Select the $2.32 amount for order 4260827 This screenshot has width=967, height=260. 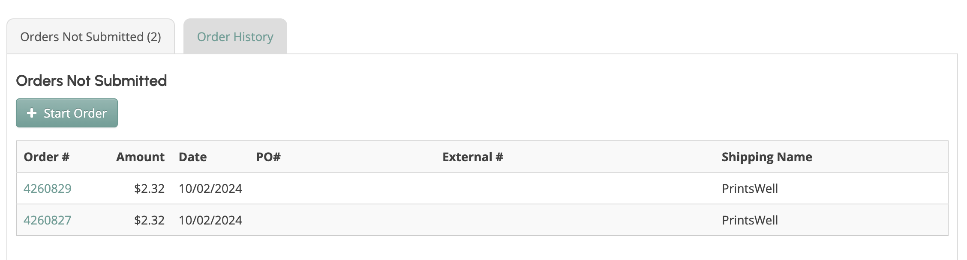pos(149,220)
